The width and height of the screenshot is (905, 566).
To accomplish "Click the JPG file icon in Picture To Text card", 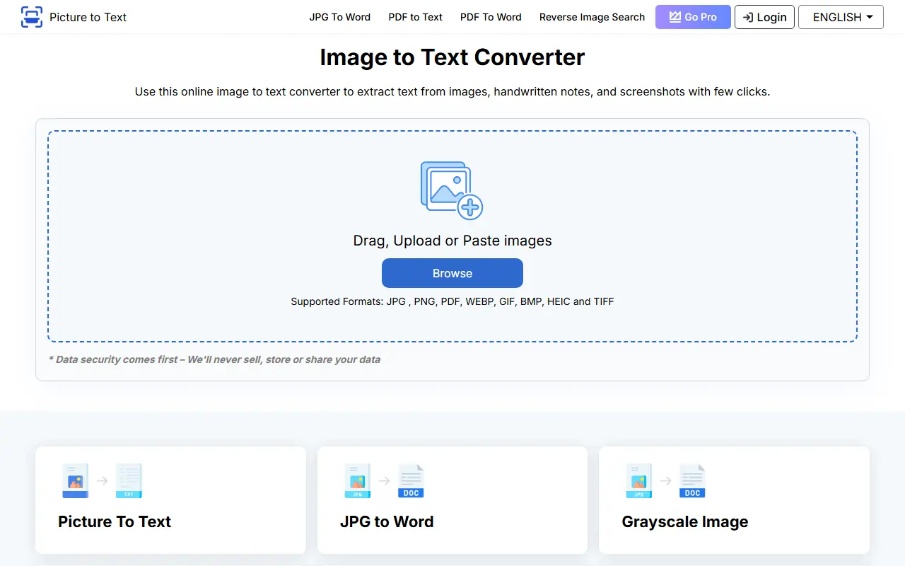I will (74, 480).
